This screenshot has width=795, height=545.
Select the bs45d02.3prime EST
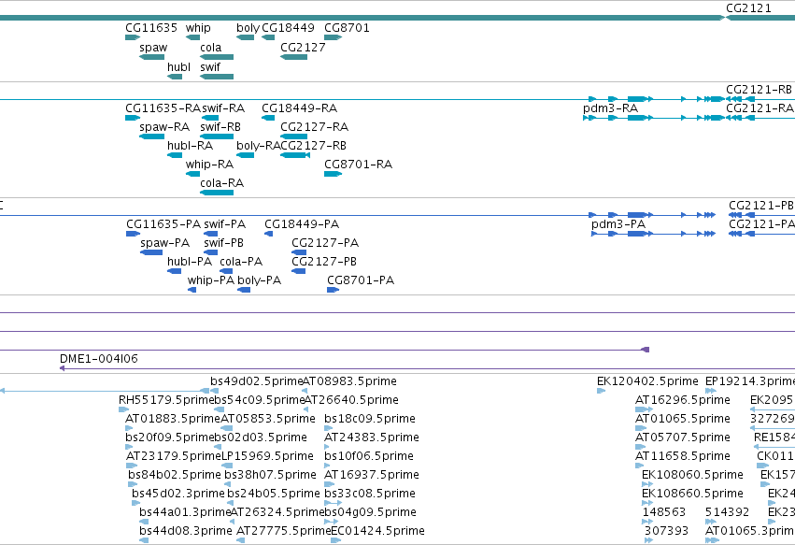coord(135,503)
